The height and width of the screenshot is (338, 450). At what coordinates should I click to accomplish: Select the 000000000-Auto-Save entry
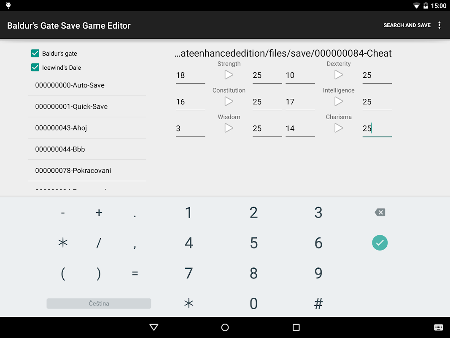click(x=87, y=85)
